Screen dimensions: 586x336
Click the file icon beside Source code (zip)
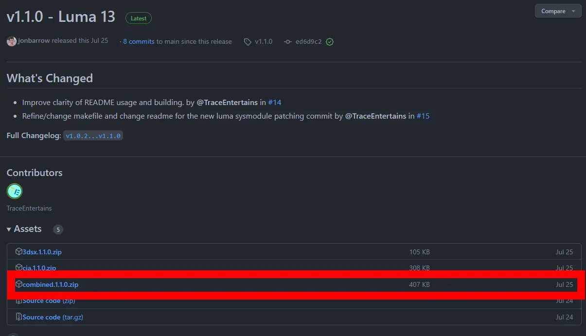[x=19, y=301]
